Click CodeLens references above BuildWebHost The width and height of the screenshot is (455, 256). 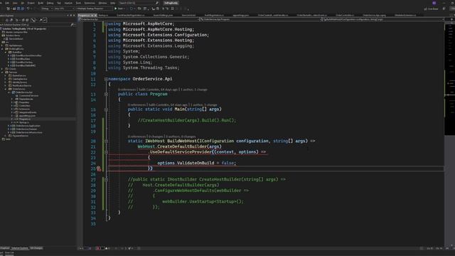pos(136,137)
